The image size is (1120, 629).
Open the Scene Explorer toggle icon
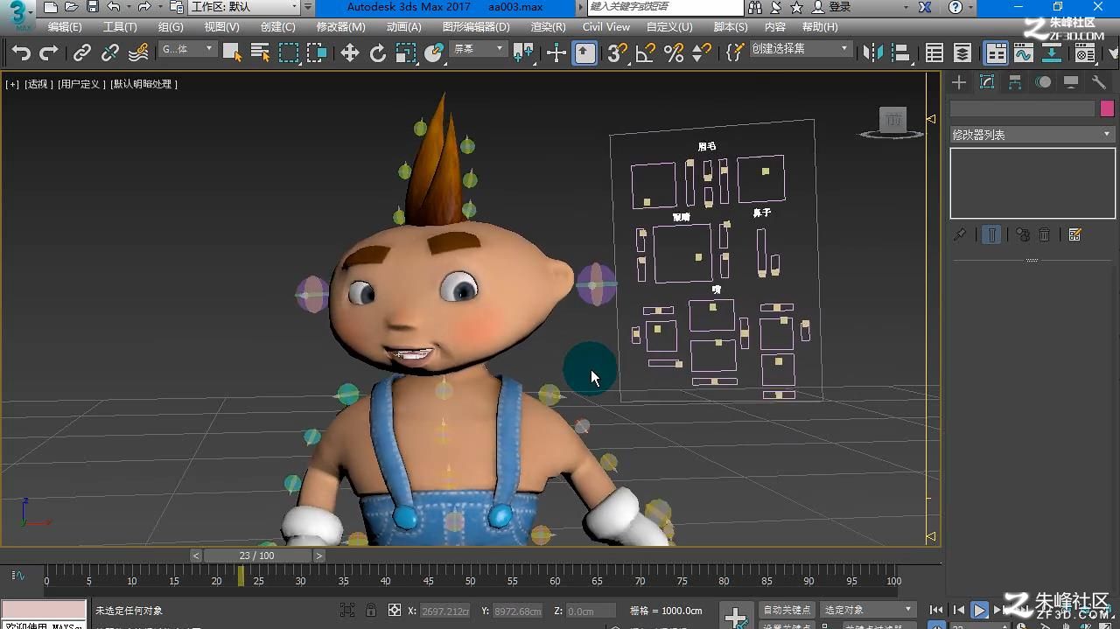coord(934,53)
